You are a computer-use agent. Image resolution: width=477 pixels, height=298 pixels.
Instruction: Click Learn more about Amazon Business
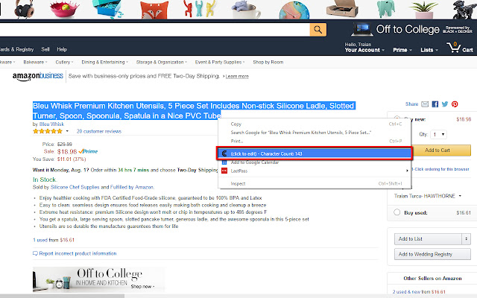(x=237, y=76)
